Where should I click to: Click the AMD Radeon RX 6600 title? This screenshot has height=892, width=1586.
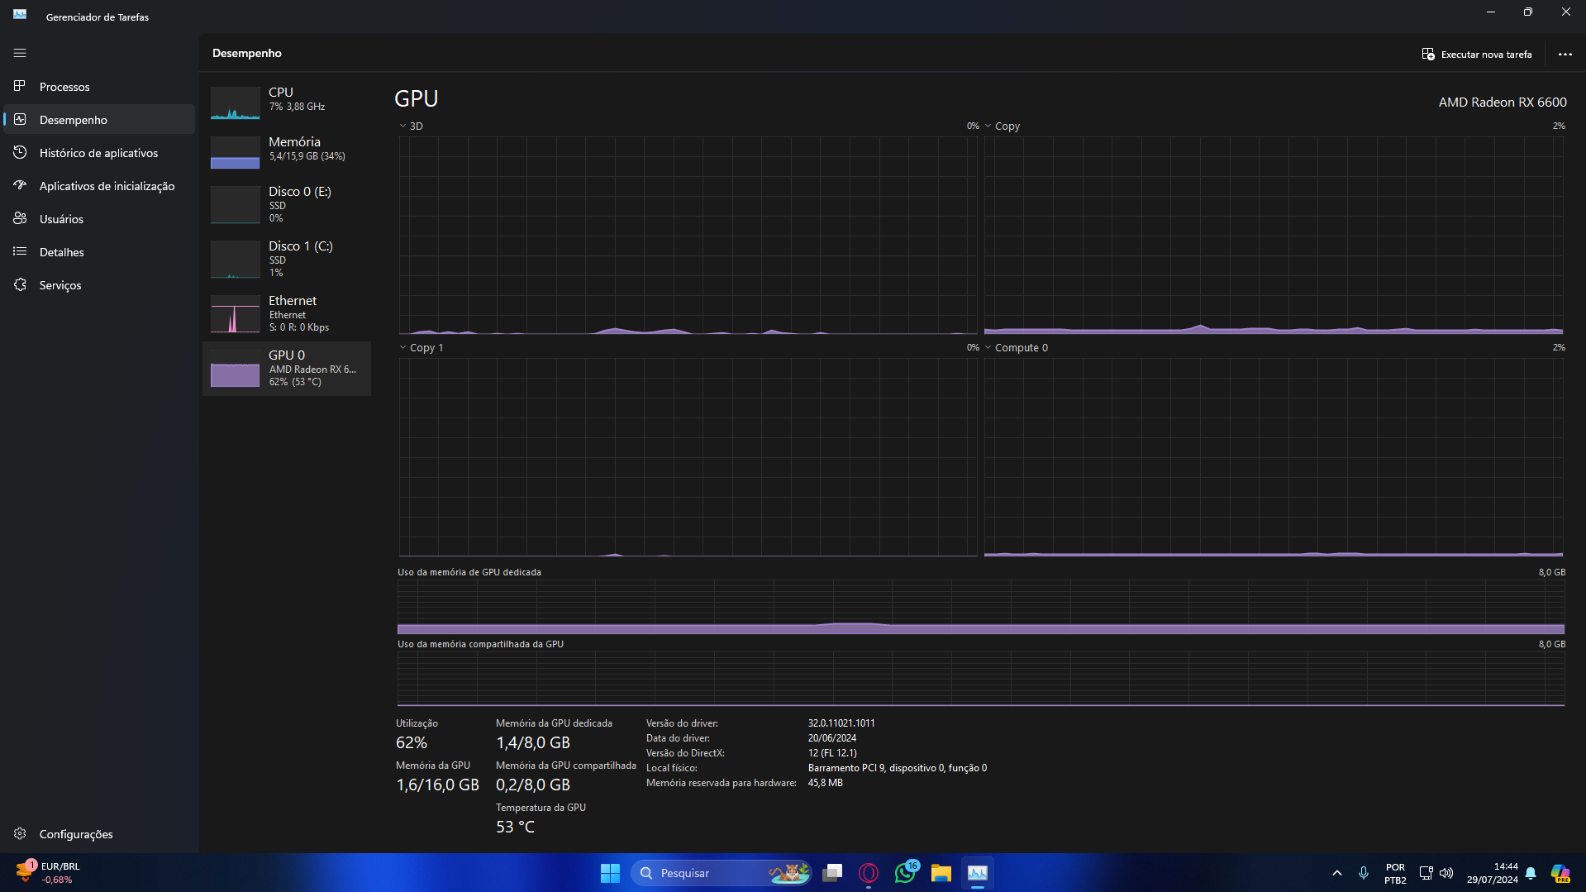point(1503,103)
